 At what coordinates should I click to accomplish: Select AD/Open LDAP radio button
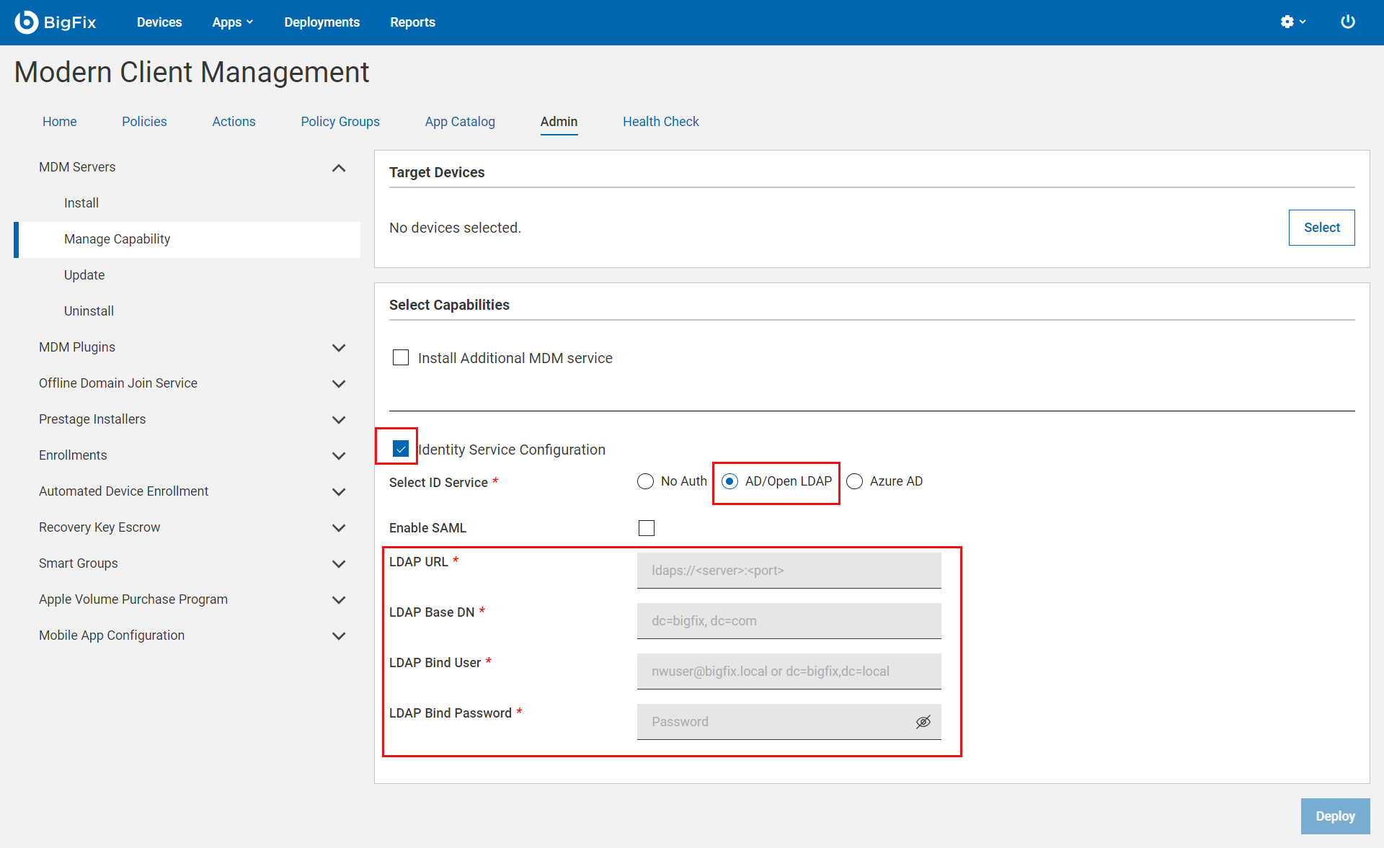729,481
